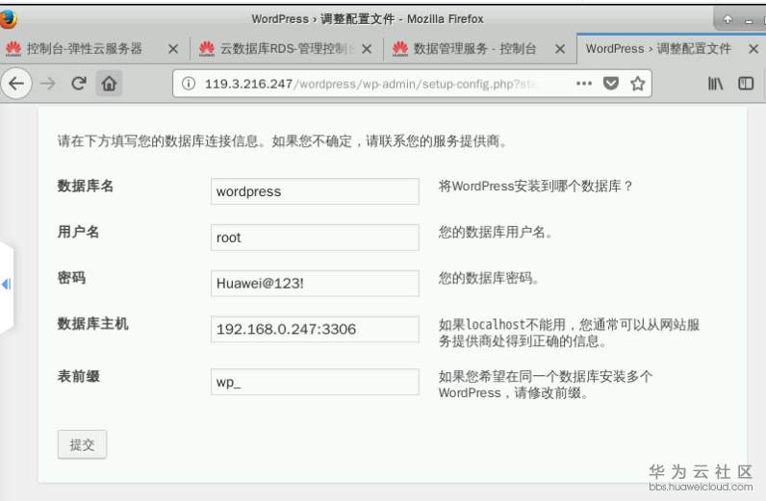The width and height of the screenshot is (766, 501).
Task: Reload the current page
Action: (79, 84)
